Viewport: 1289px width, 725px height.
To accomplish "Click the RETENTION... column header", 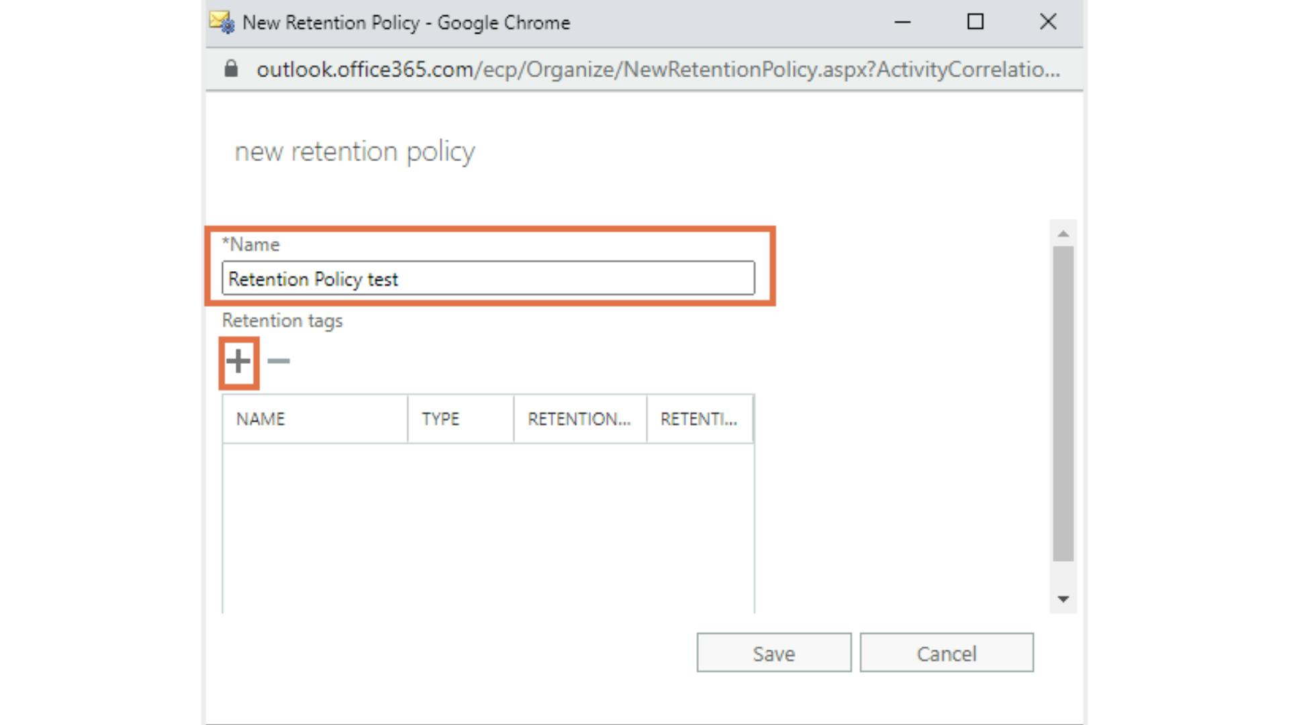I will pos(579,419).
